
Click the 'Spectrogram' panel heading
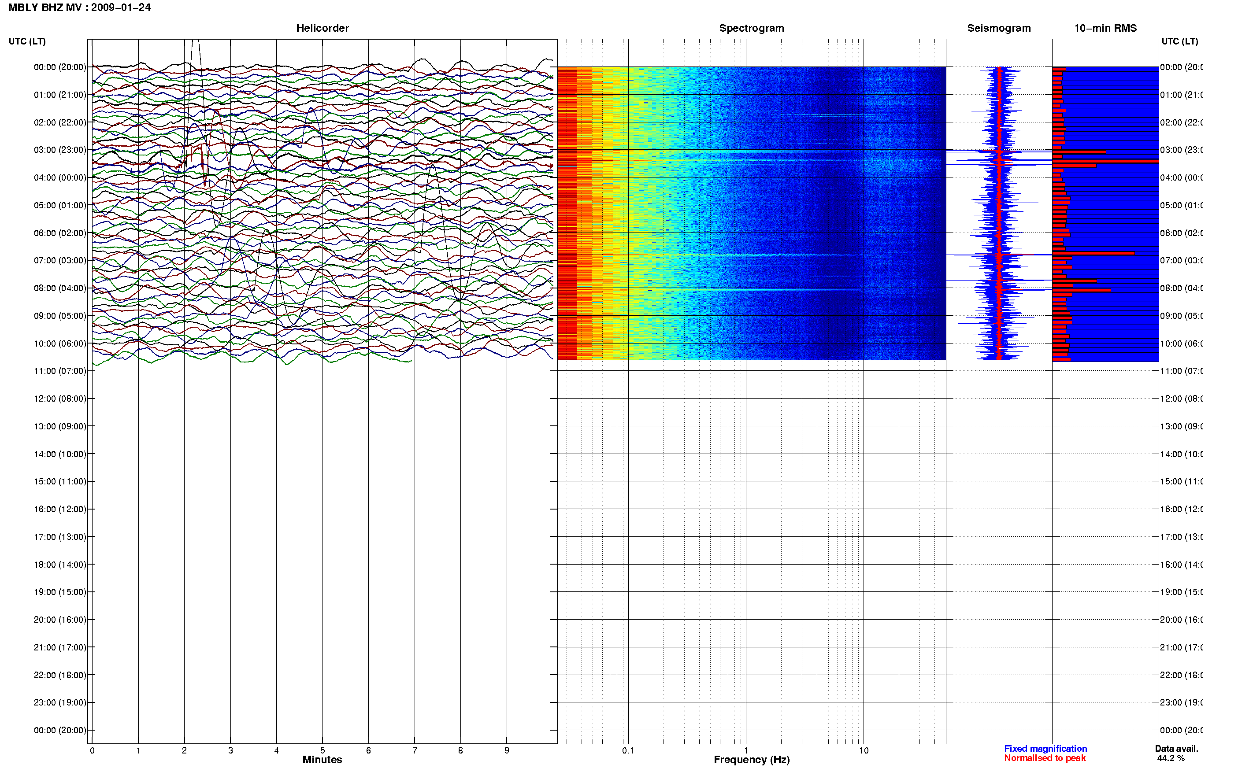pyautogui.click(x=751, y=28)
